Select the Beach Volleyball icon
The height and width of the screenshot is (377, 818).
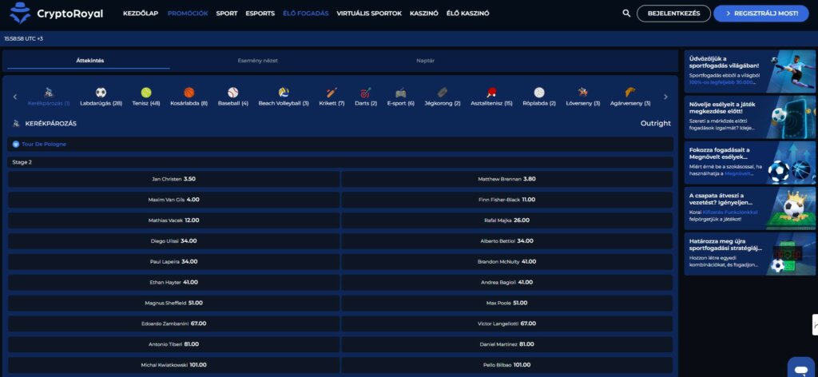pos(284,93)
